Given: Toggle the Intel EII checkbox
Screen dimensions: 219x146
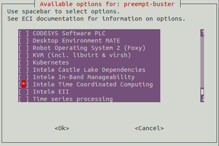Looking at the screenshot, I should 23,92.
